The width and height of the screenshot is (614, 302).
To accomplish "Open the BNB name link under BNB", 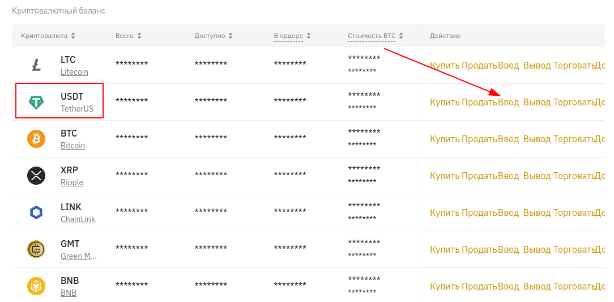I will coord(69,293).
